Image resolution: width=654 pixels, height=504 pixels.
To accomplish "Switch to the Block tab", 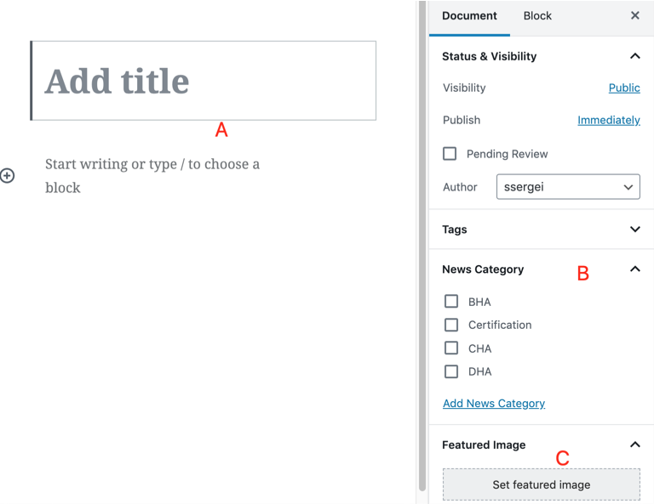I will (x=537, y=16).
